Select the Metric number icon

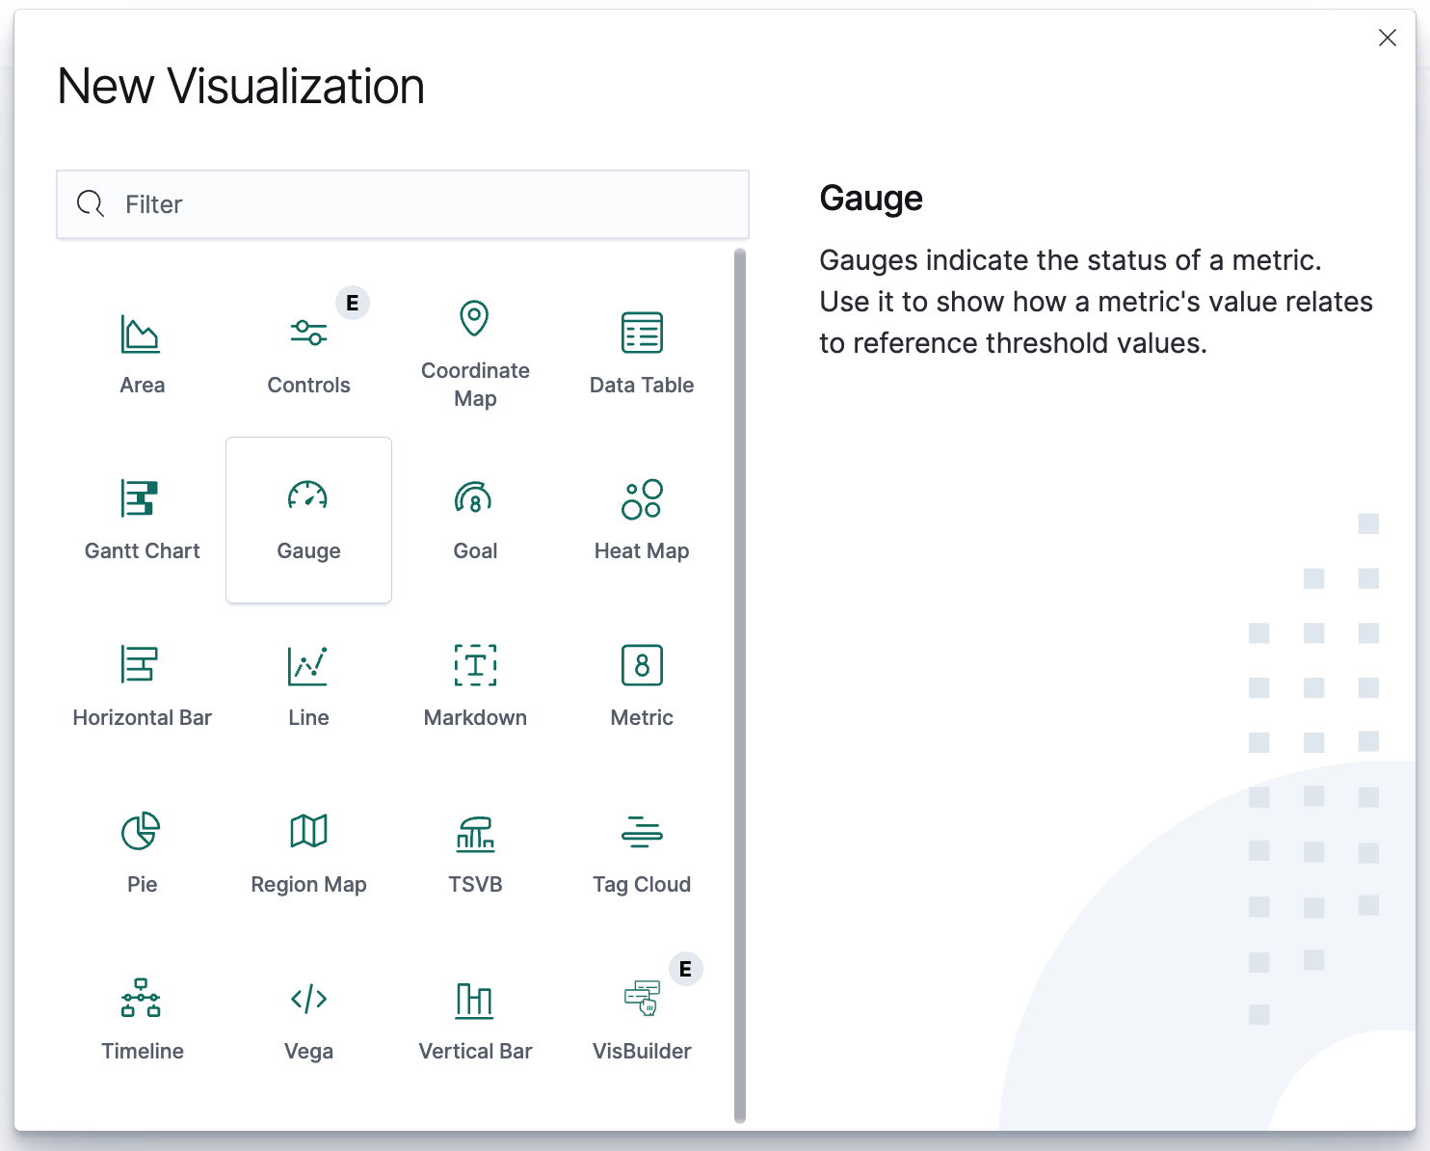point(642,665)
